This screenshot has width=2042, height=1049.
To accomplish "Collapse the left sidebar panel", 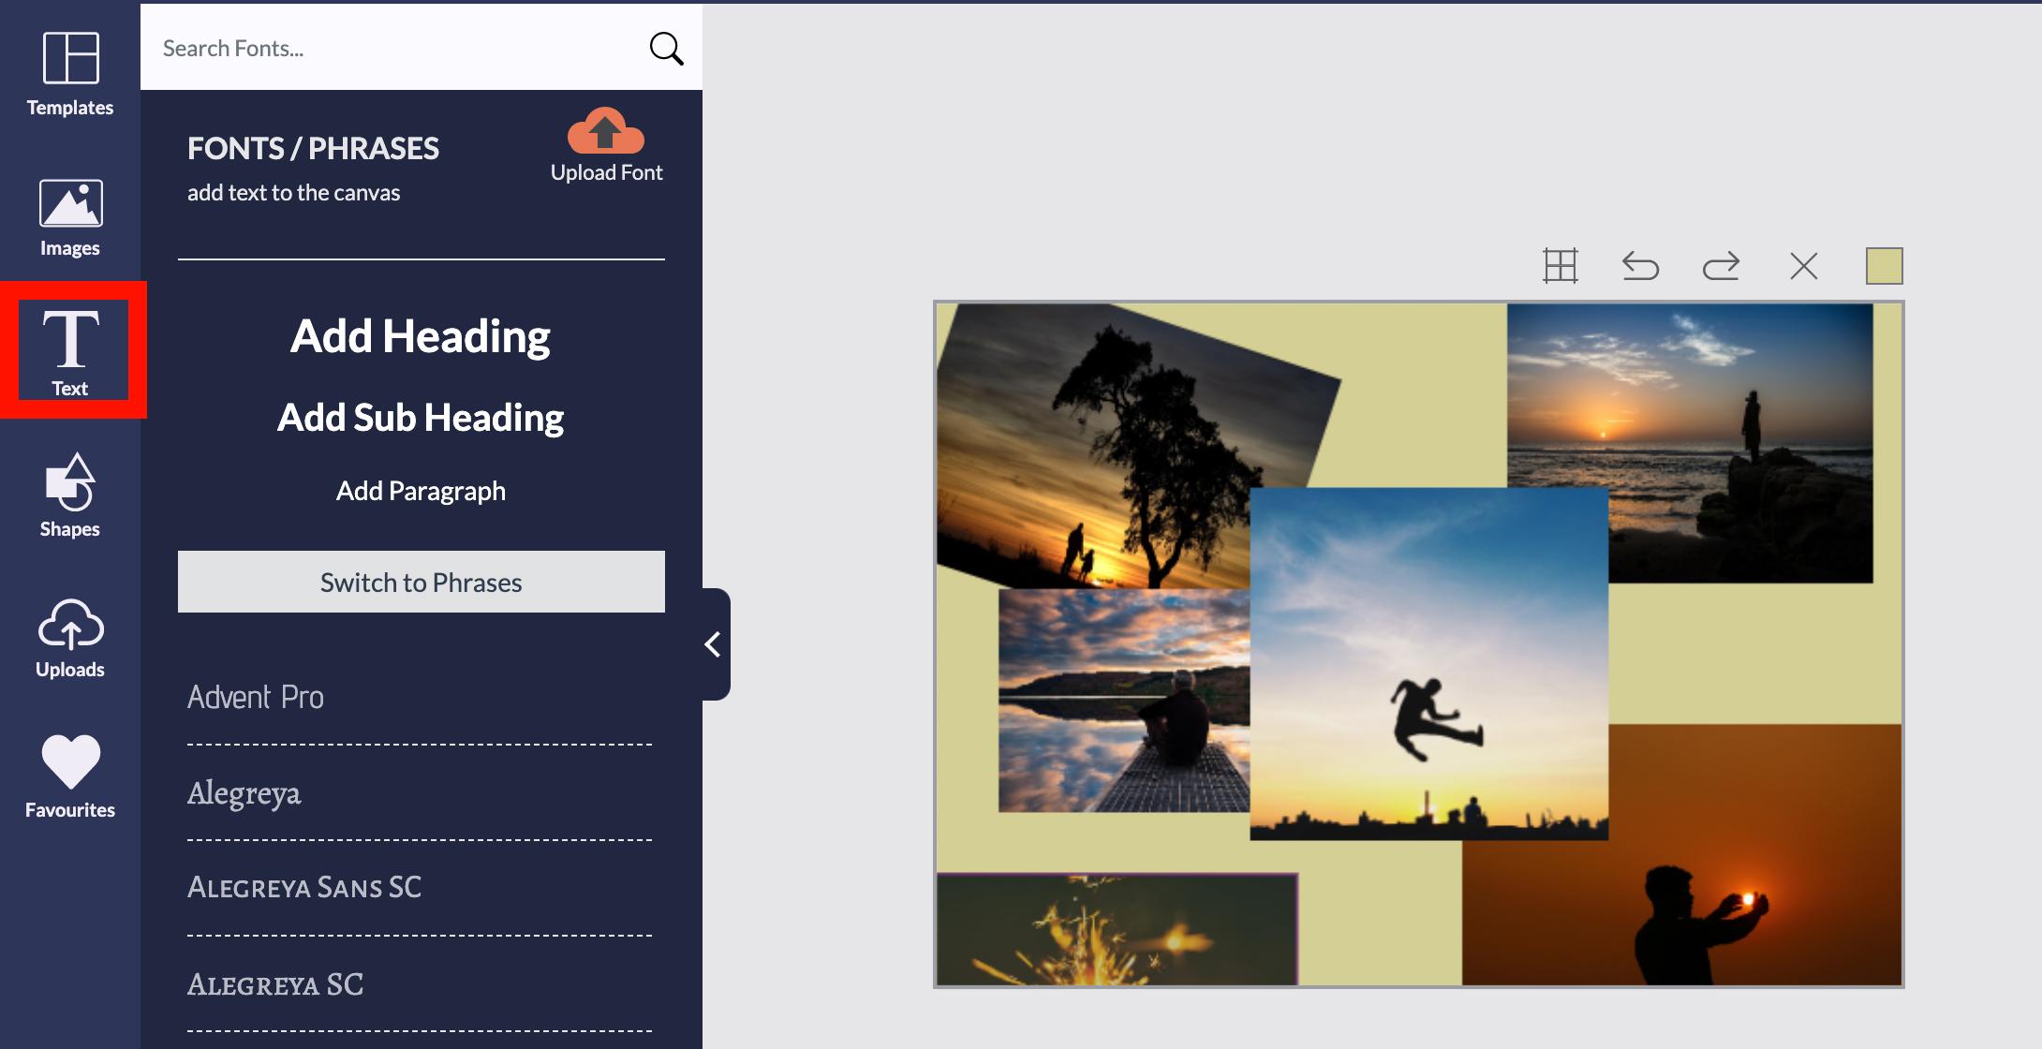I will coord(709,643).
